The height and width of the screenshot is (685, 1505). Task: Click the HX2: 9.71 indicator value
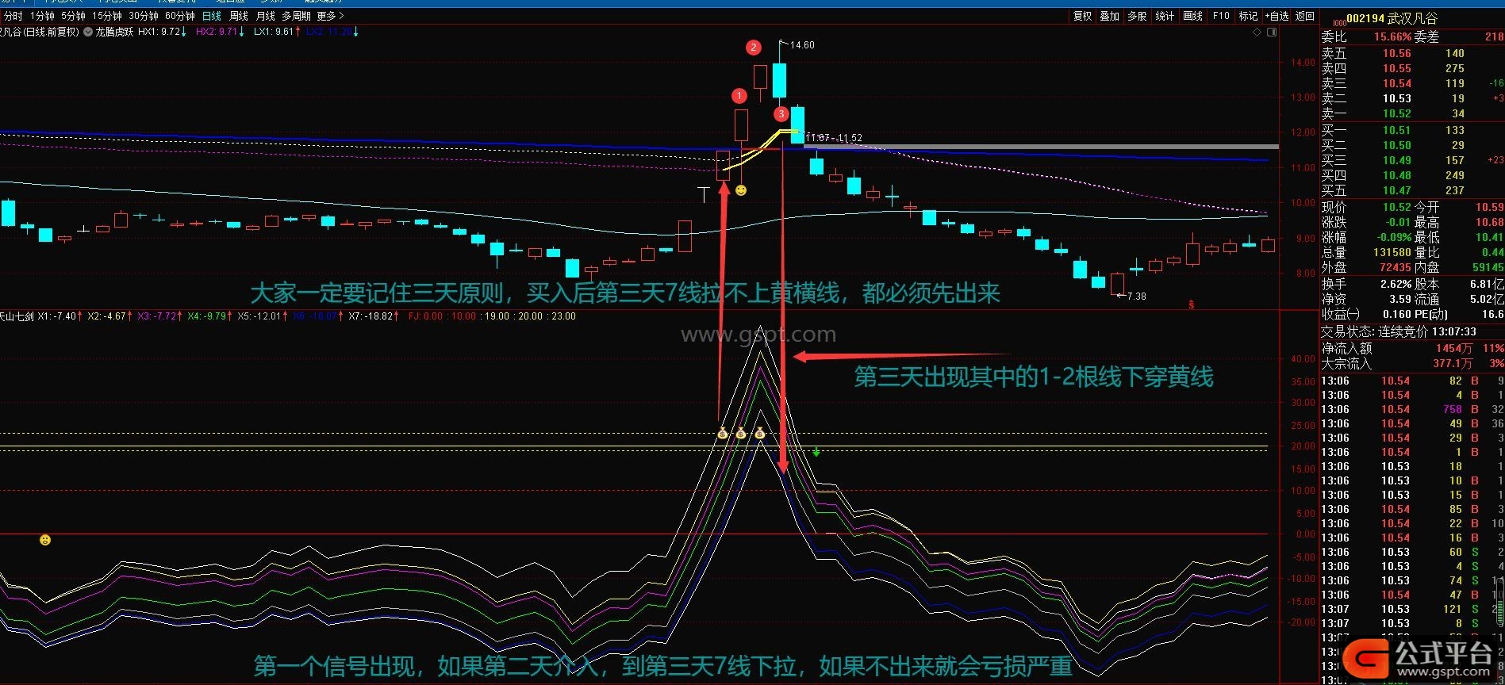pos(220,33)
